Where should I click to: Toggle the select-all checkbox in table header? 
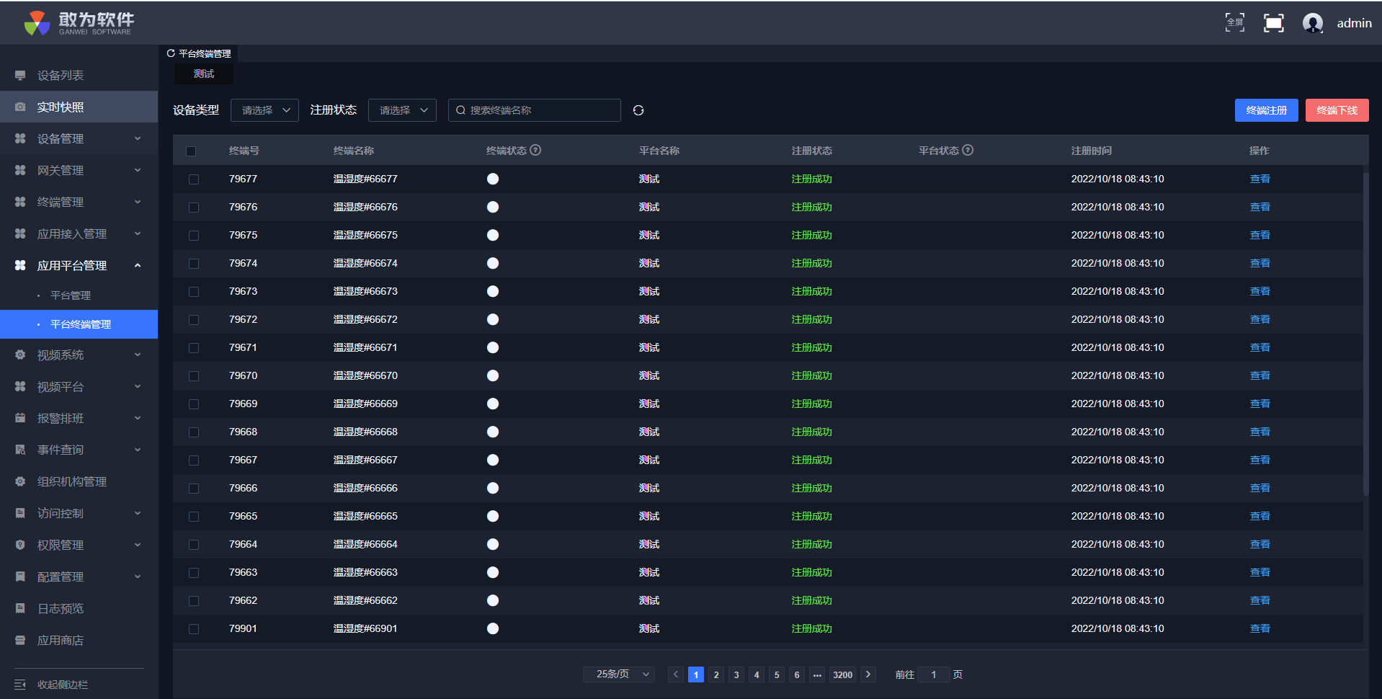click(x=191, y=151)
